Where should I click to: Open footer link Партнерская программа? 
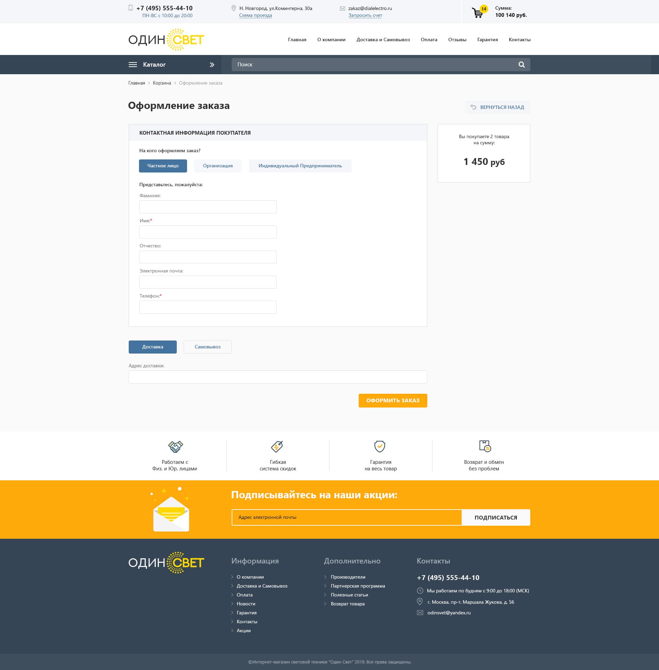click(x=358, y=586)
